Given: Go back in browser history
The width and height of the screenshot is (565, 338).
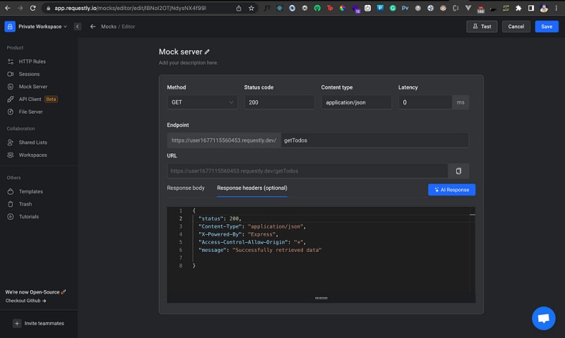Looking at the screenshot, I should click(8, 8).
